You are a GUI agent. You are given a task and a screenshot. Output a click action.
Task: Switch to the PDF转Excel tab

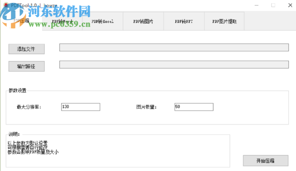[103, 21]
